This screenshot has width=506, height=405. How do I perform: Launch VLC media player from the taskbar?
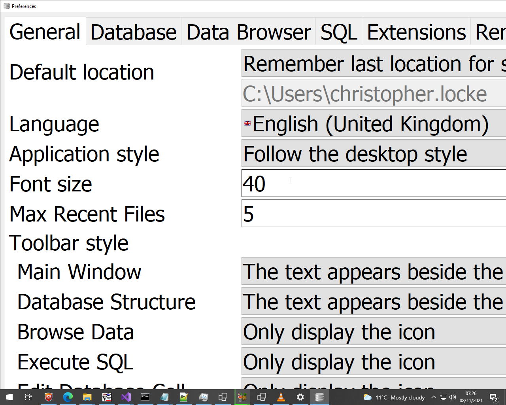[281, 397]
